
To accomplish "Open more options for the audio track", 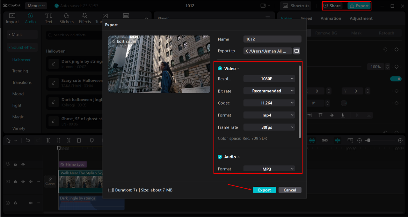I will [38, 203].
